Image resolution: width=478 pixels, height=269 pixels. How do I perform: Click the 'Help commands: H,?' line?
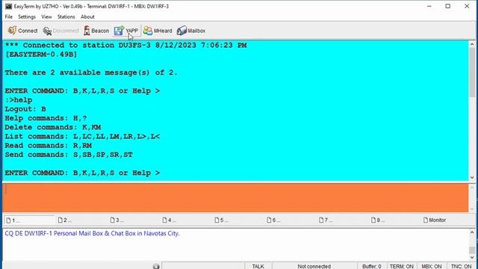click(46, 118)
